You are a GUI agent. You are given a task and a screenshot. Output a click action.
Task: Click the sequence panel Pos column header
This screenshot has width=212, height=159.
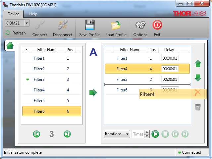(152, 50)
